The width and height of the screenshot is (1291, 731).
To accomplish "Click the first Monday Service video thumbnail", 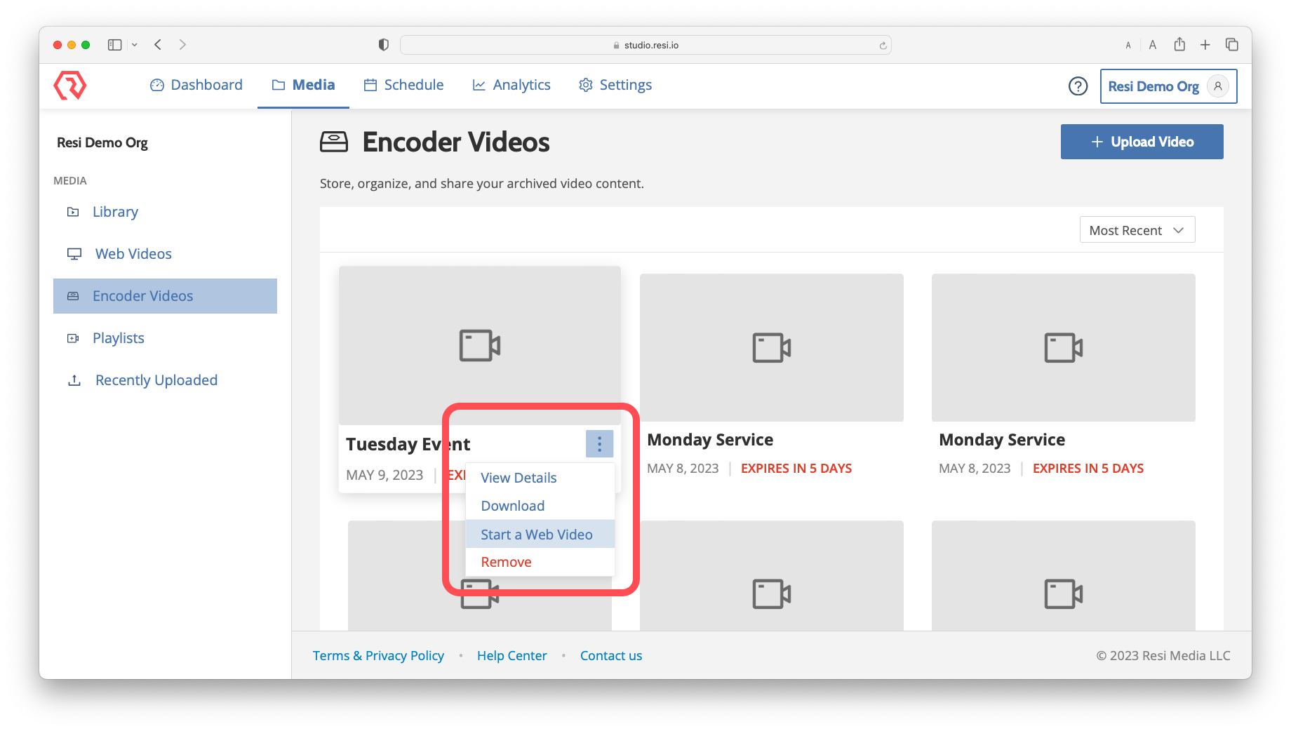I will pyautogui.click(x=771, y=347).
